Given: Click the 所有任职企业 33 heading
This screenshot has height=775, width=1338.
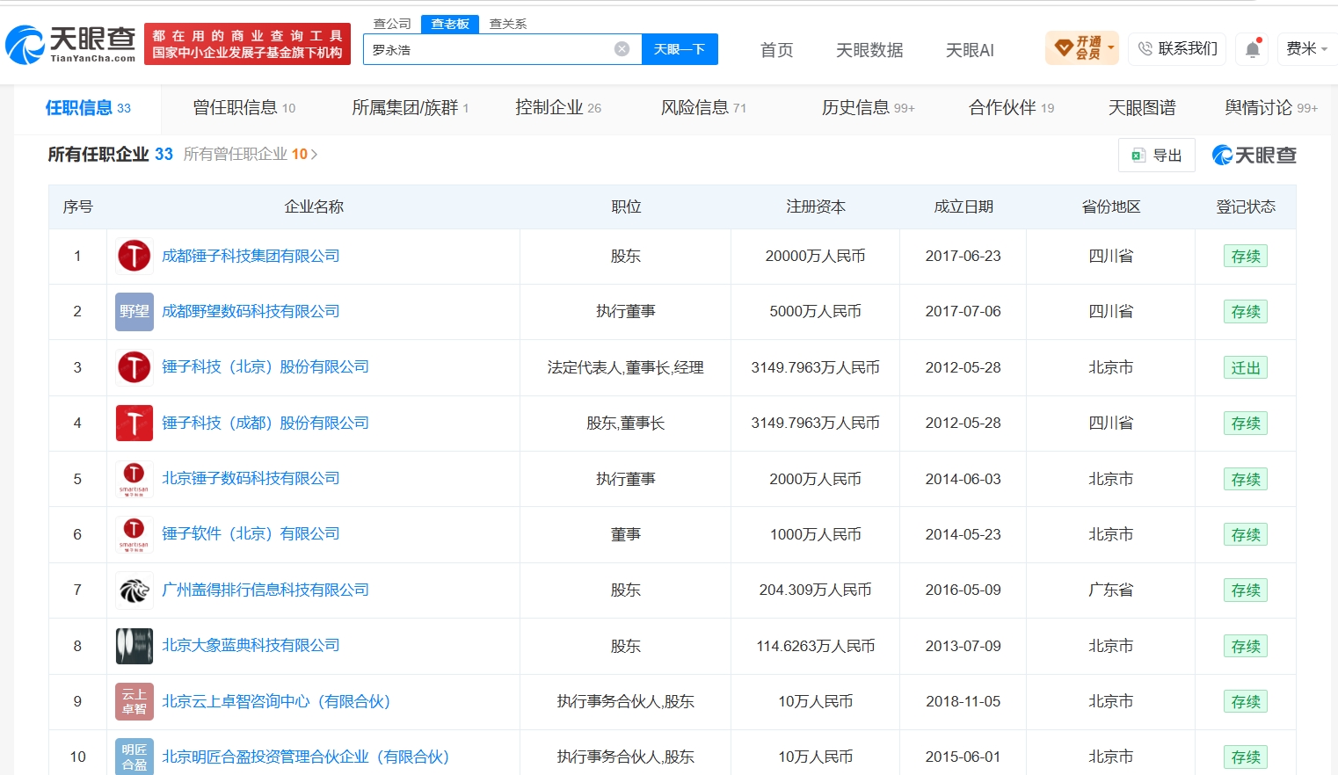Looking at the screenshot, I should 110,155.
